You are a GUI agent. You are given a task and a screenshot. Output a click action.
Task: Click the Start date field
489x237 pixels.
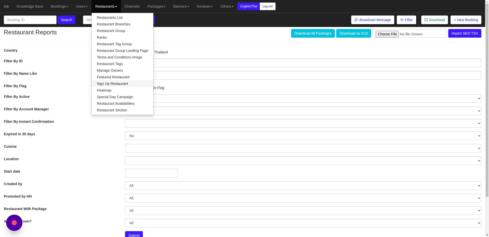151,173
